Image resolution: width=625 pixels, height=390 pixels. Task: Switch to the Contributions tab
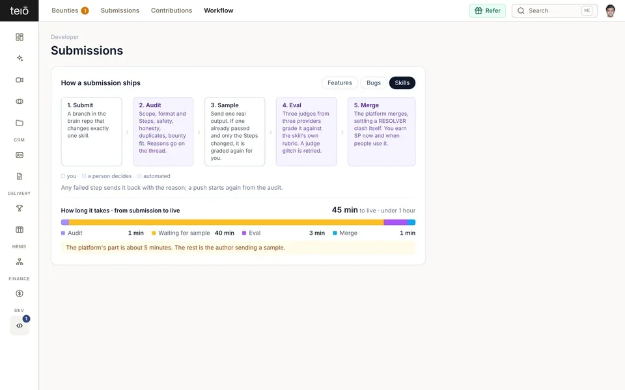click(171, 10)
